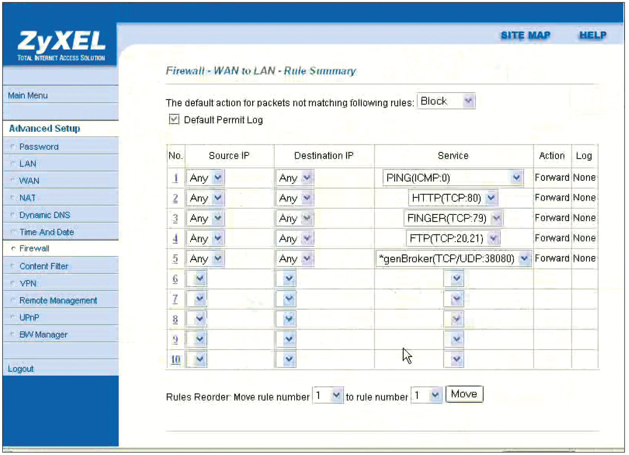
Task: Expand rule 4 Source IP dropdown
Action: click(206, 238)
